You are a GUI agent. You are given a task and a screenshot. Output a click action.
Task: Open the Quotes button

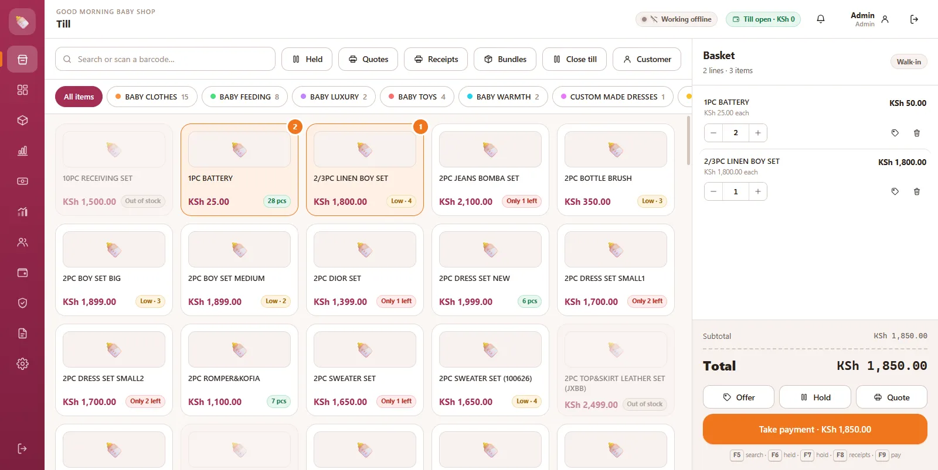pyautogui.click(x=368, y=59)
